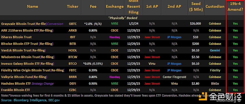
Task: Click the IBIT ticker cell
Action: (x=73, y=37)
